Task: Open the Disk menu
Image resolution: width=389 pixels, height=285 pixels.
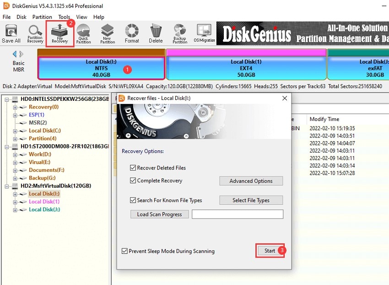Action: tap(22, 17)
